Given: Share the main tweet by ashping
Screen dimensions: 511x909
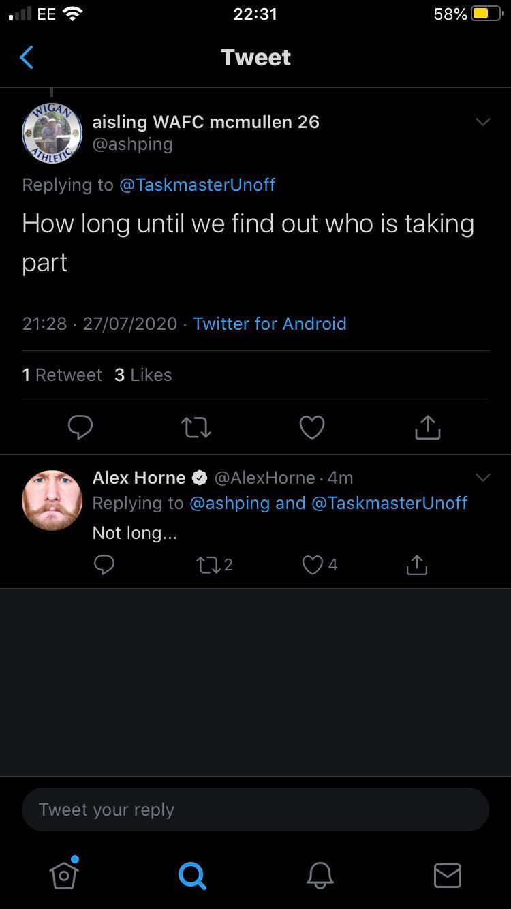Looking at the screenshot, I should (x=428, y=427).
